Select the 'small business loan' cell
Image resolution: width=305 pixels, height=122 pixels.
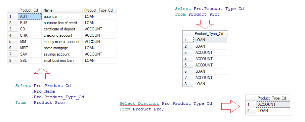click(62, 61)
